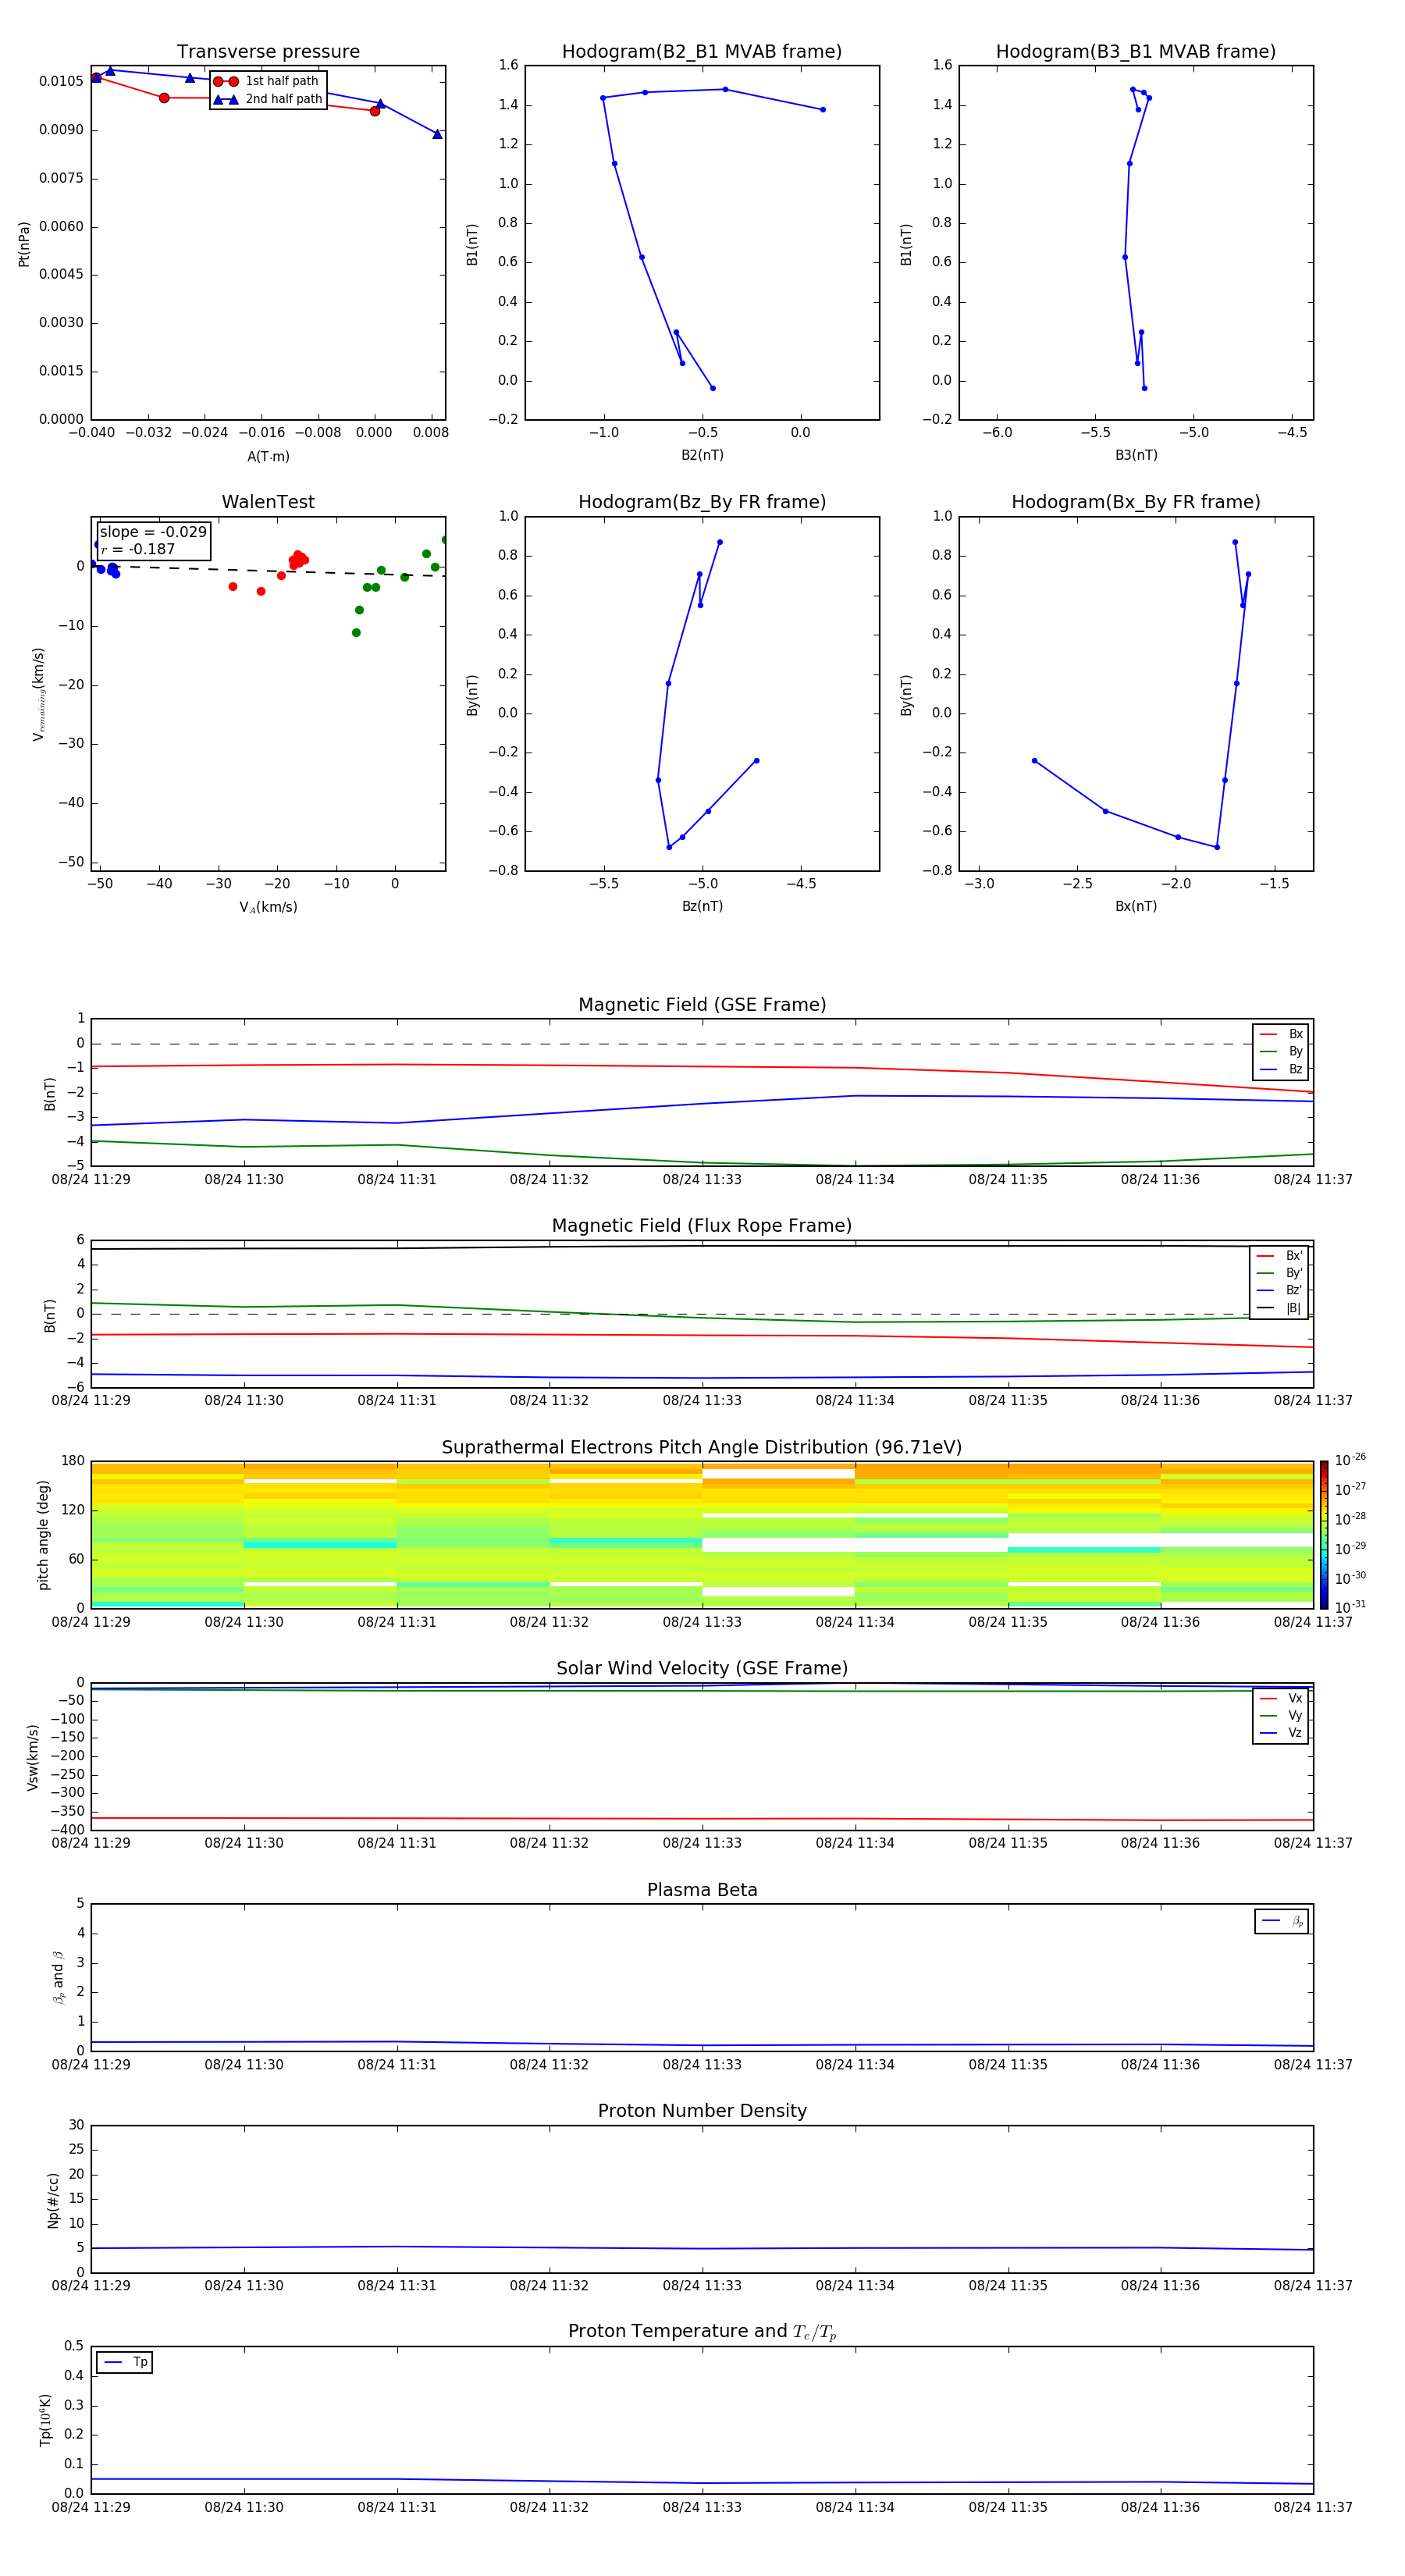This screenshot has height=2576, width=1405.
Task: Click the '10^-26' colorbar top label
Action: click(x=1349, y=1460)
